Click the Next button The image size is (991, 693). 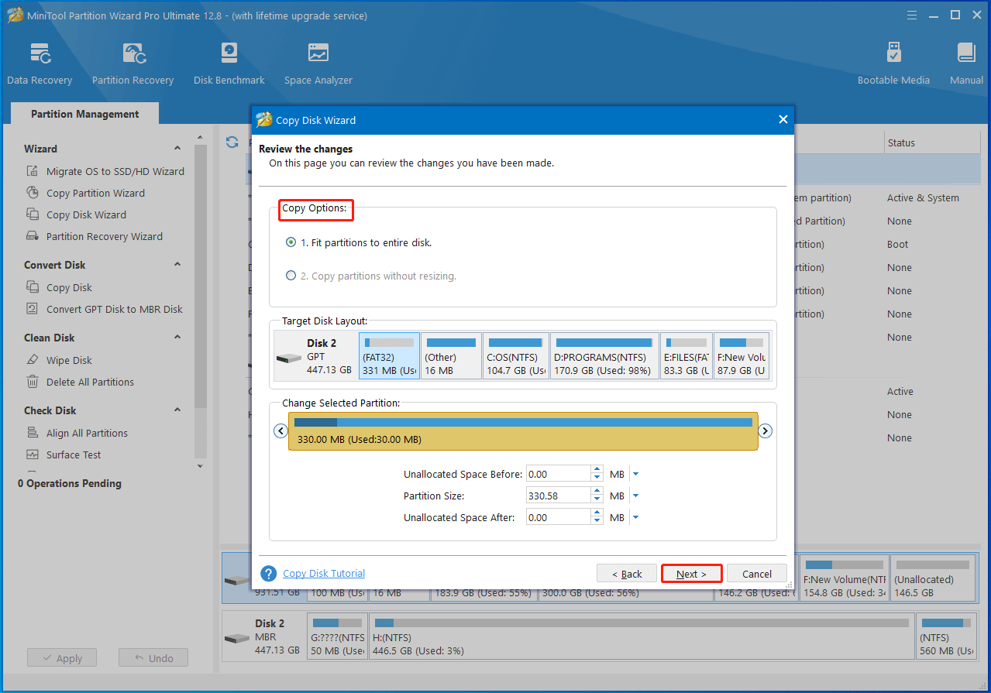(691, 574)
